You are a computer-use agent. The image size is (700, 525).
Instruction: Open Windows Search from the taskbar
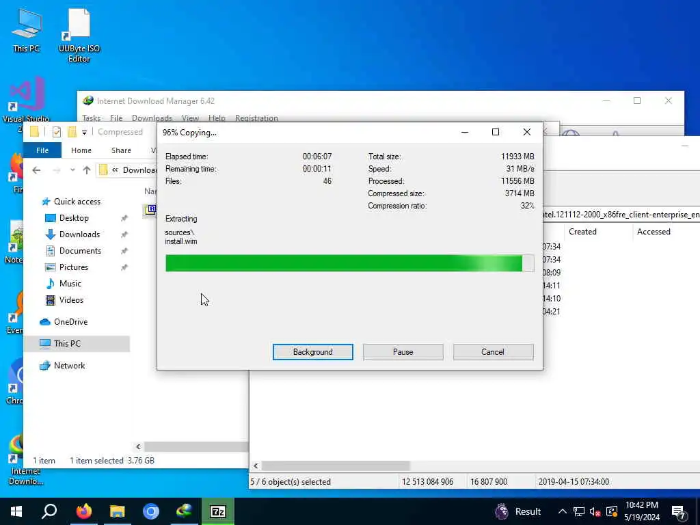click(x=49, y=511)
